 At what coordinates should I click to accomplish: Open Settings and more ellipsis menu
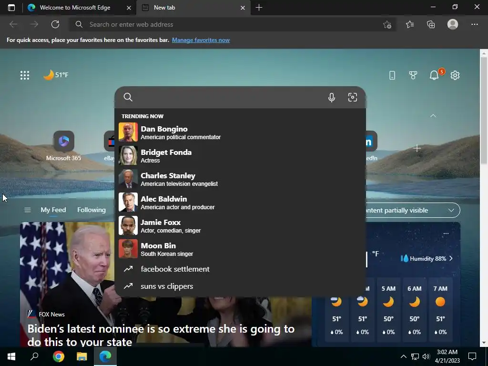(x=474, y=24)
